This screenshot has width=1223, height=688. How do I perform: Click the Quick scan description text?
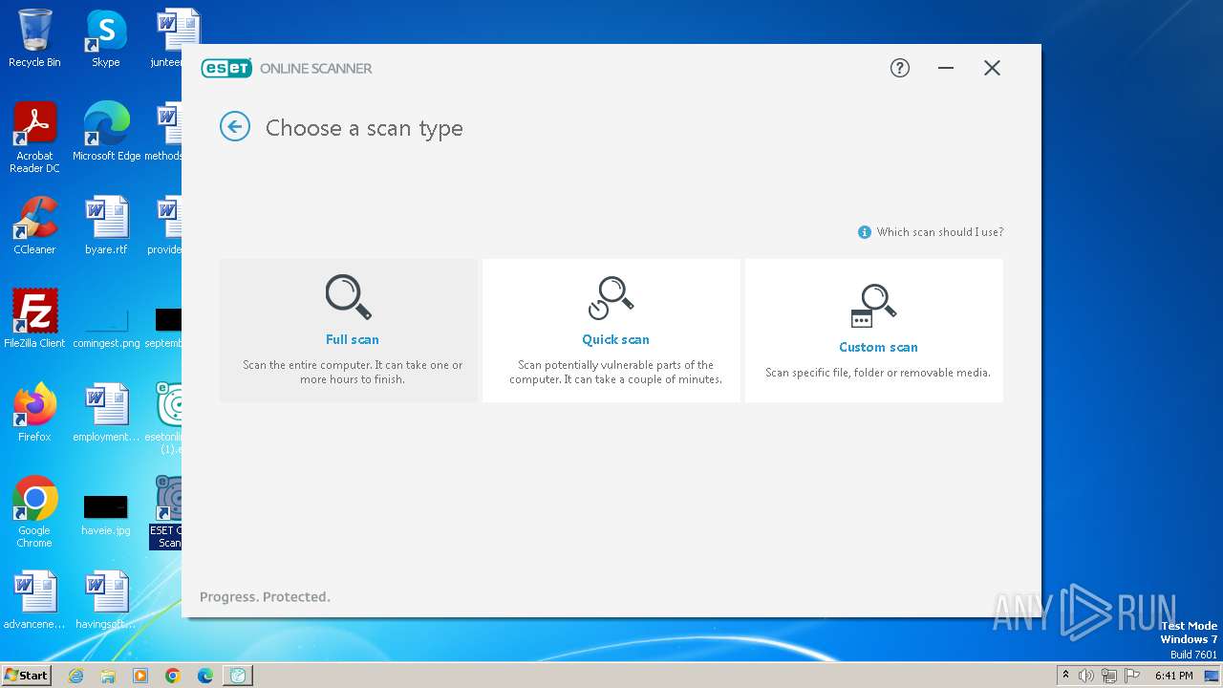(x=615, y=373)
